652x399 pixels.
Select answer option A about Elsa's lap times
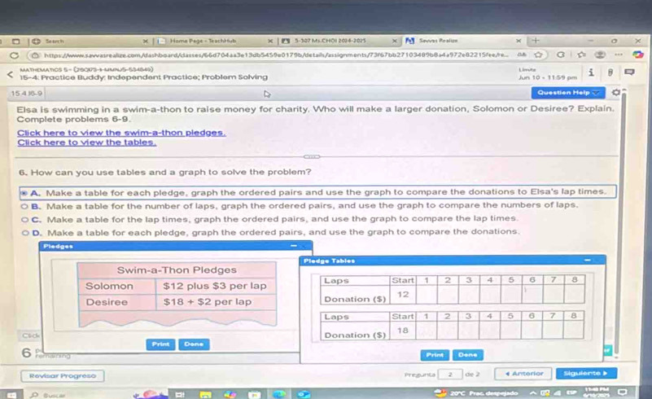tap(26, 192)
